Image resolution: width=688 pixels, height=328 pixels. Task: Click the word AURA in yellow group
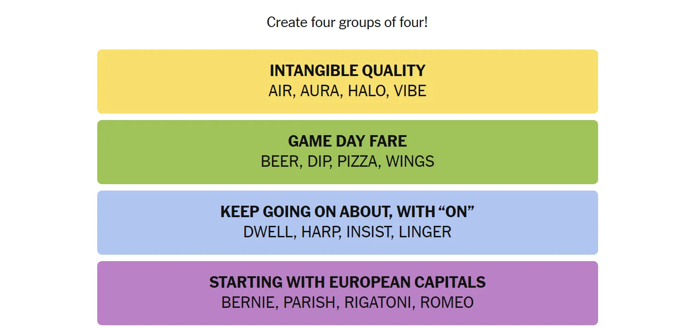coord(320,91)
